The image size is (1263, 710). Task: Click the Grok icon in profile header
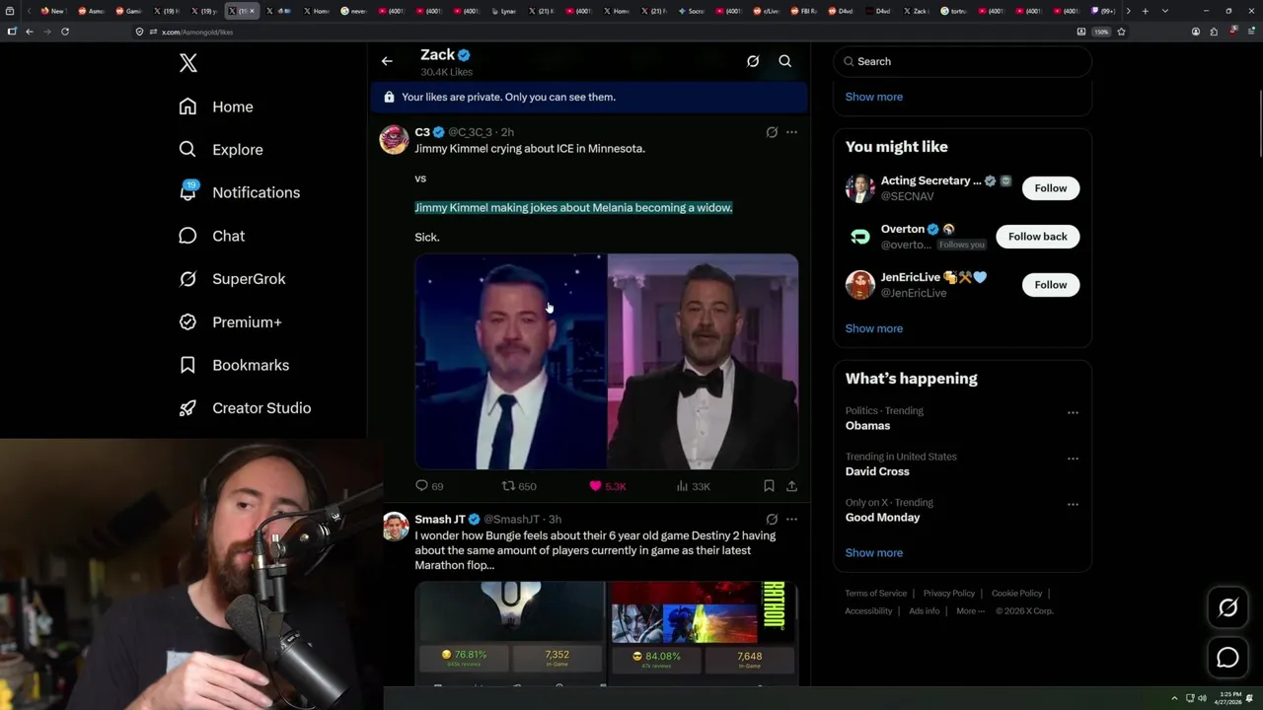click(x=753, y=61)
